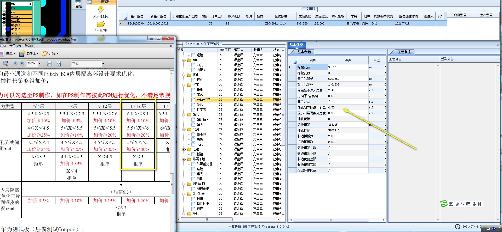This screenshot has width=502, height=232.
Task: Open the 窗口(W) menu in Acrobat
Action: (x=15, y=46)
